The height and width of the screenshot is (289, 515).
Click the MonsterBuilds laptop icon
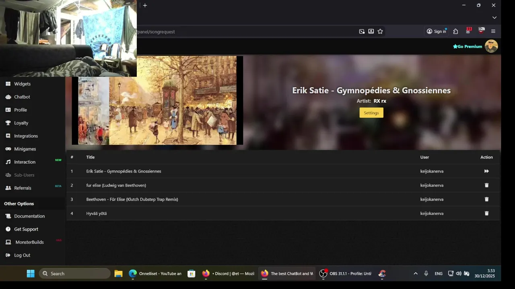tap(8, 242)
